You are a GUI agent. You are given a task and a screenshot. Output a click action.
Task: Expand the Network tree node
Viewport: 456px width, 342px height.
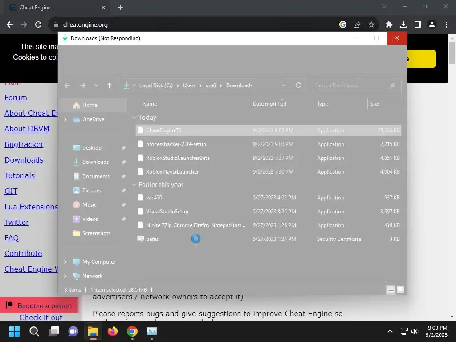[x=65, y=276]
